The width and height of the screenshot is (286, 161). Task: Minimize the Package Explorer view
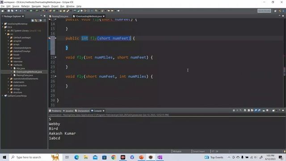click(41, 16)
